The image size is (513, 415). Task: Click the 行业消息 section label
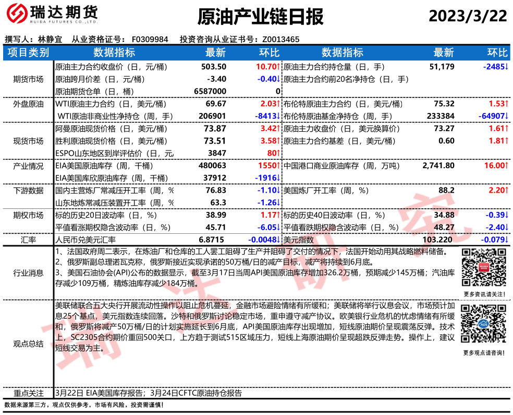pos(28,272)
